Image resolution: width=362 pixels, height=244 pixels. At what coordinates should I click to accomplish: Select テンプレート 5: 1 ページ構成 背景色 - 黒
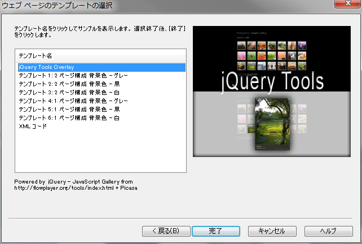click(x=101, y=110)
